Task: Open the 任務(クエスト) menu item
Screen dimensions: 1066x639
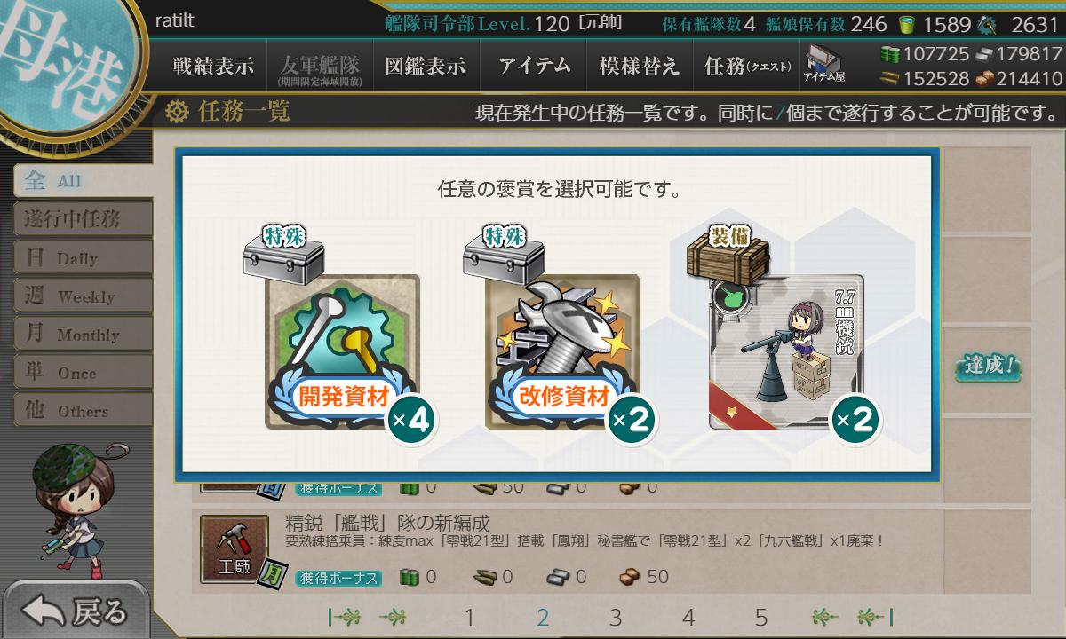Action: coord(747,66)
